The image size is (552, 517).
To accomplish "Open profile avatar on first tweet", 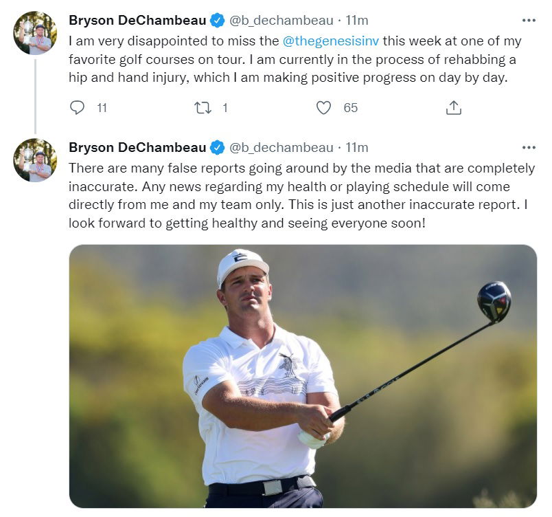I will tap(35, 32).
